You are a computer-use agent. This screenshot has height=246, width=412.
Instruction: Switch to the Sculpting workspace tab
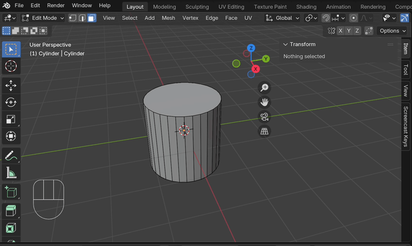click(197, 7)
